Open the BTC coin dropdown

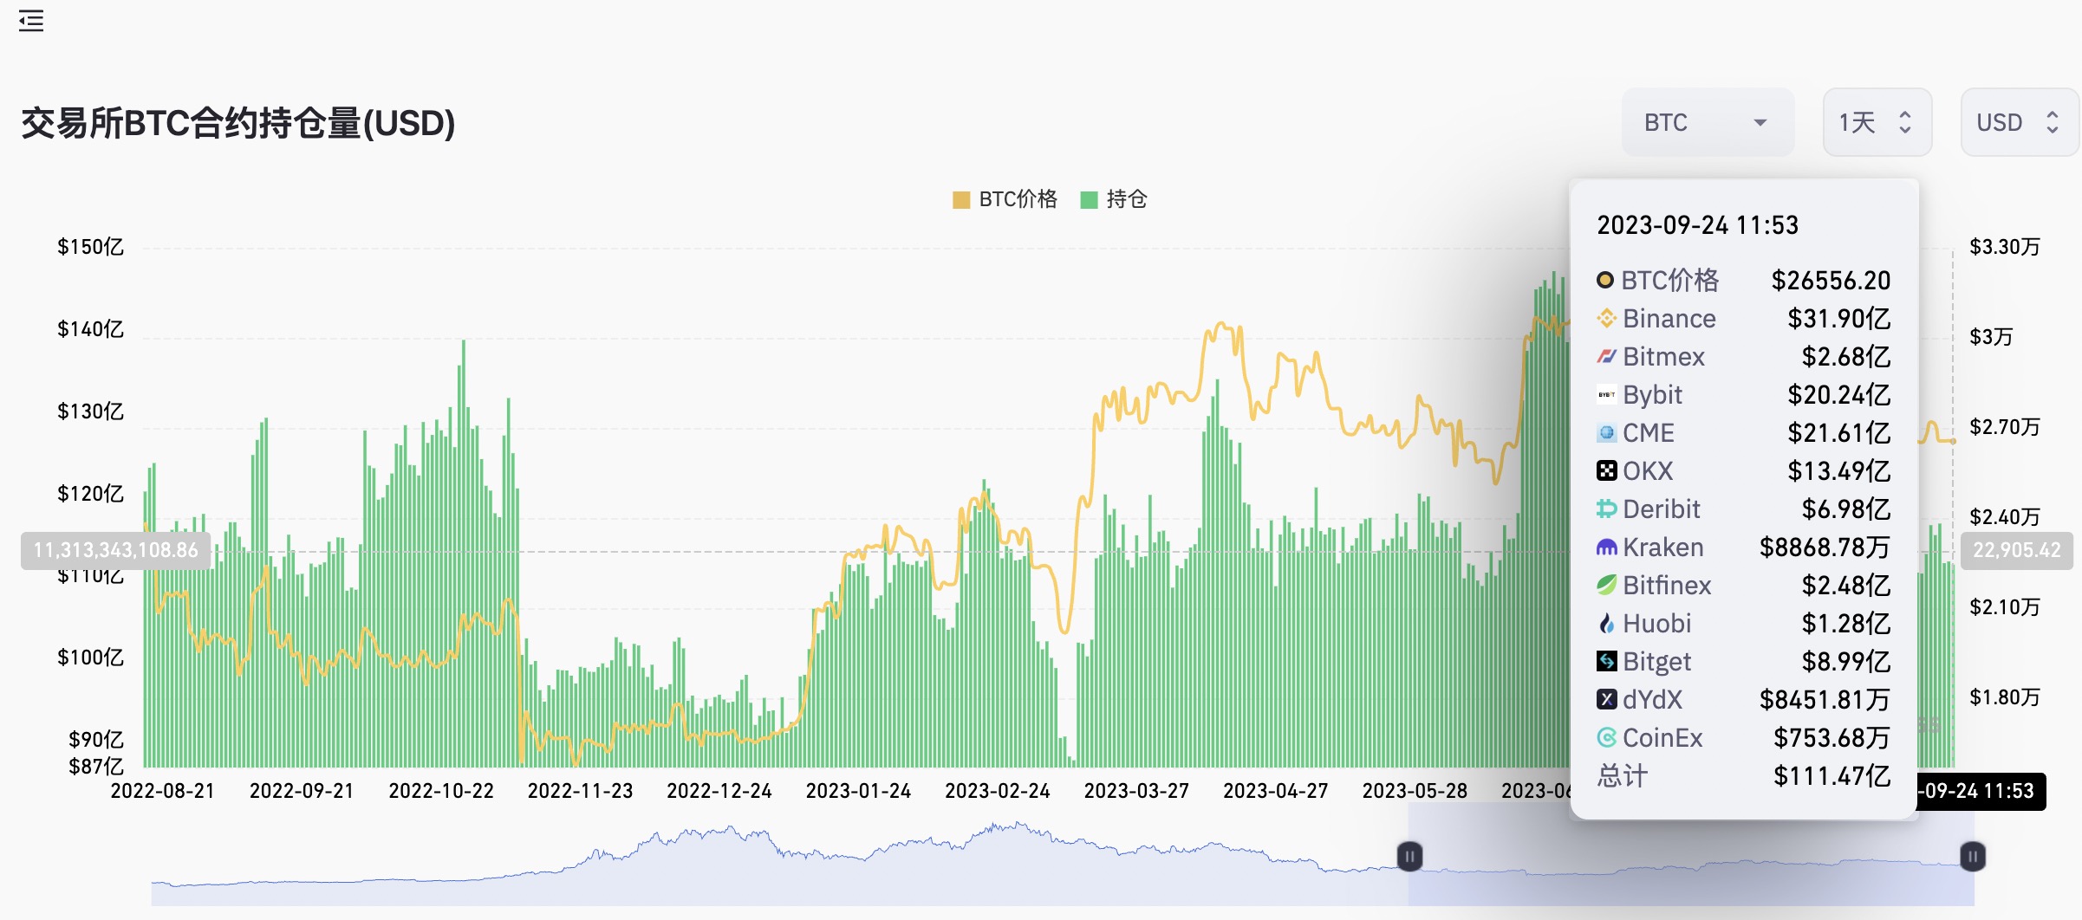pos(1706,122)
